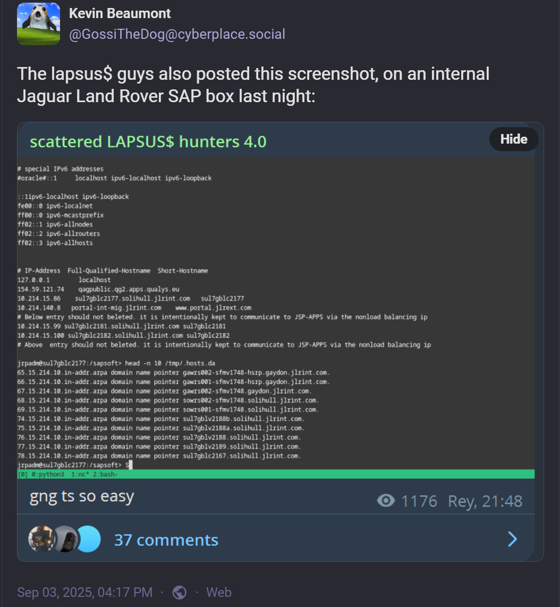The image size is (560, 607).
Task: Click the first commenter avatar
Action: 41,538
